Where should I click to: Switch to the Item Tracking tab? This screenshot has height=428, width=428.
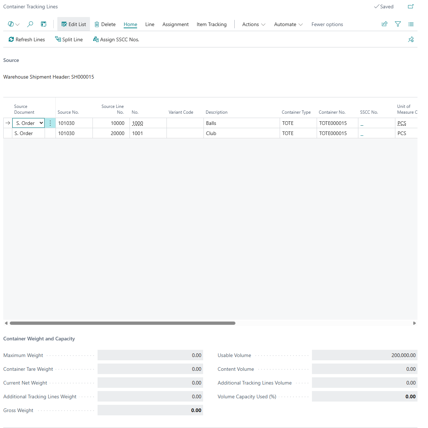(x=211, y=24)
